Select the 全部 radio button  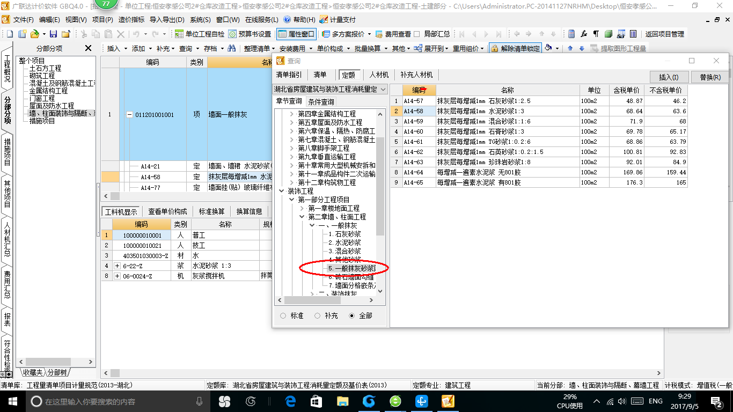[351, 316]
